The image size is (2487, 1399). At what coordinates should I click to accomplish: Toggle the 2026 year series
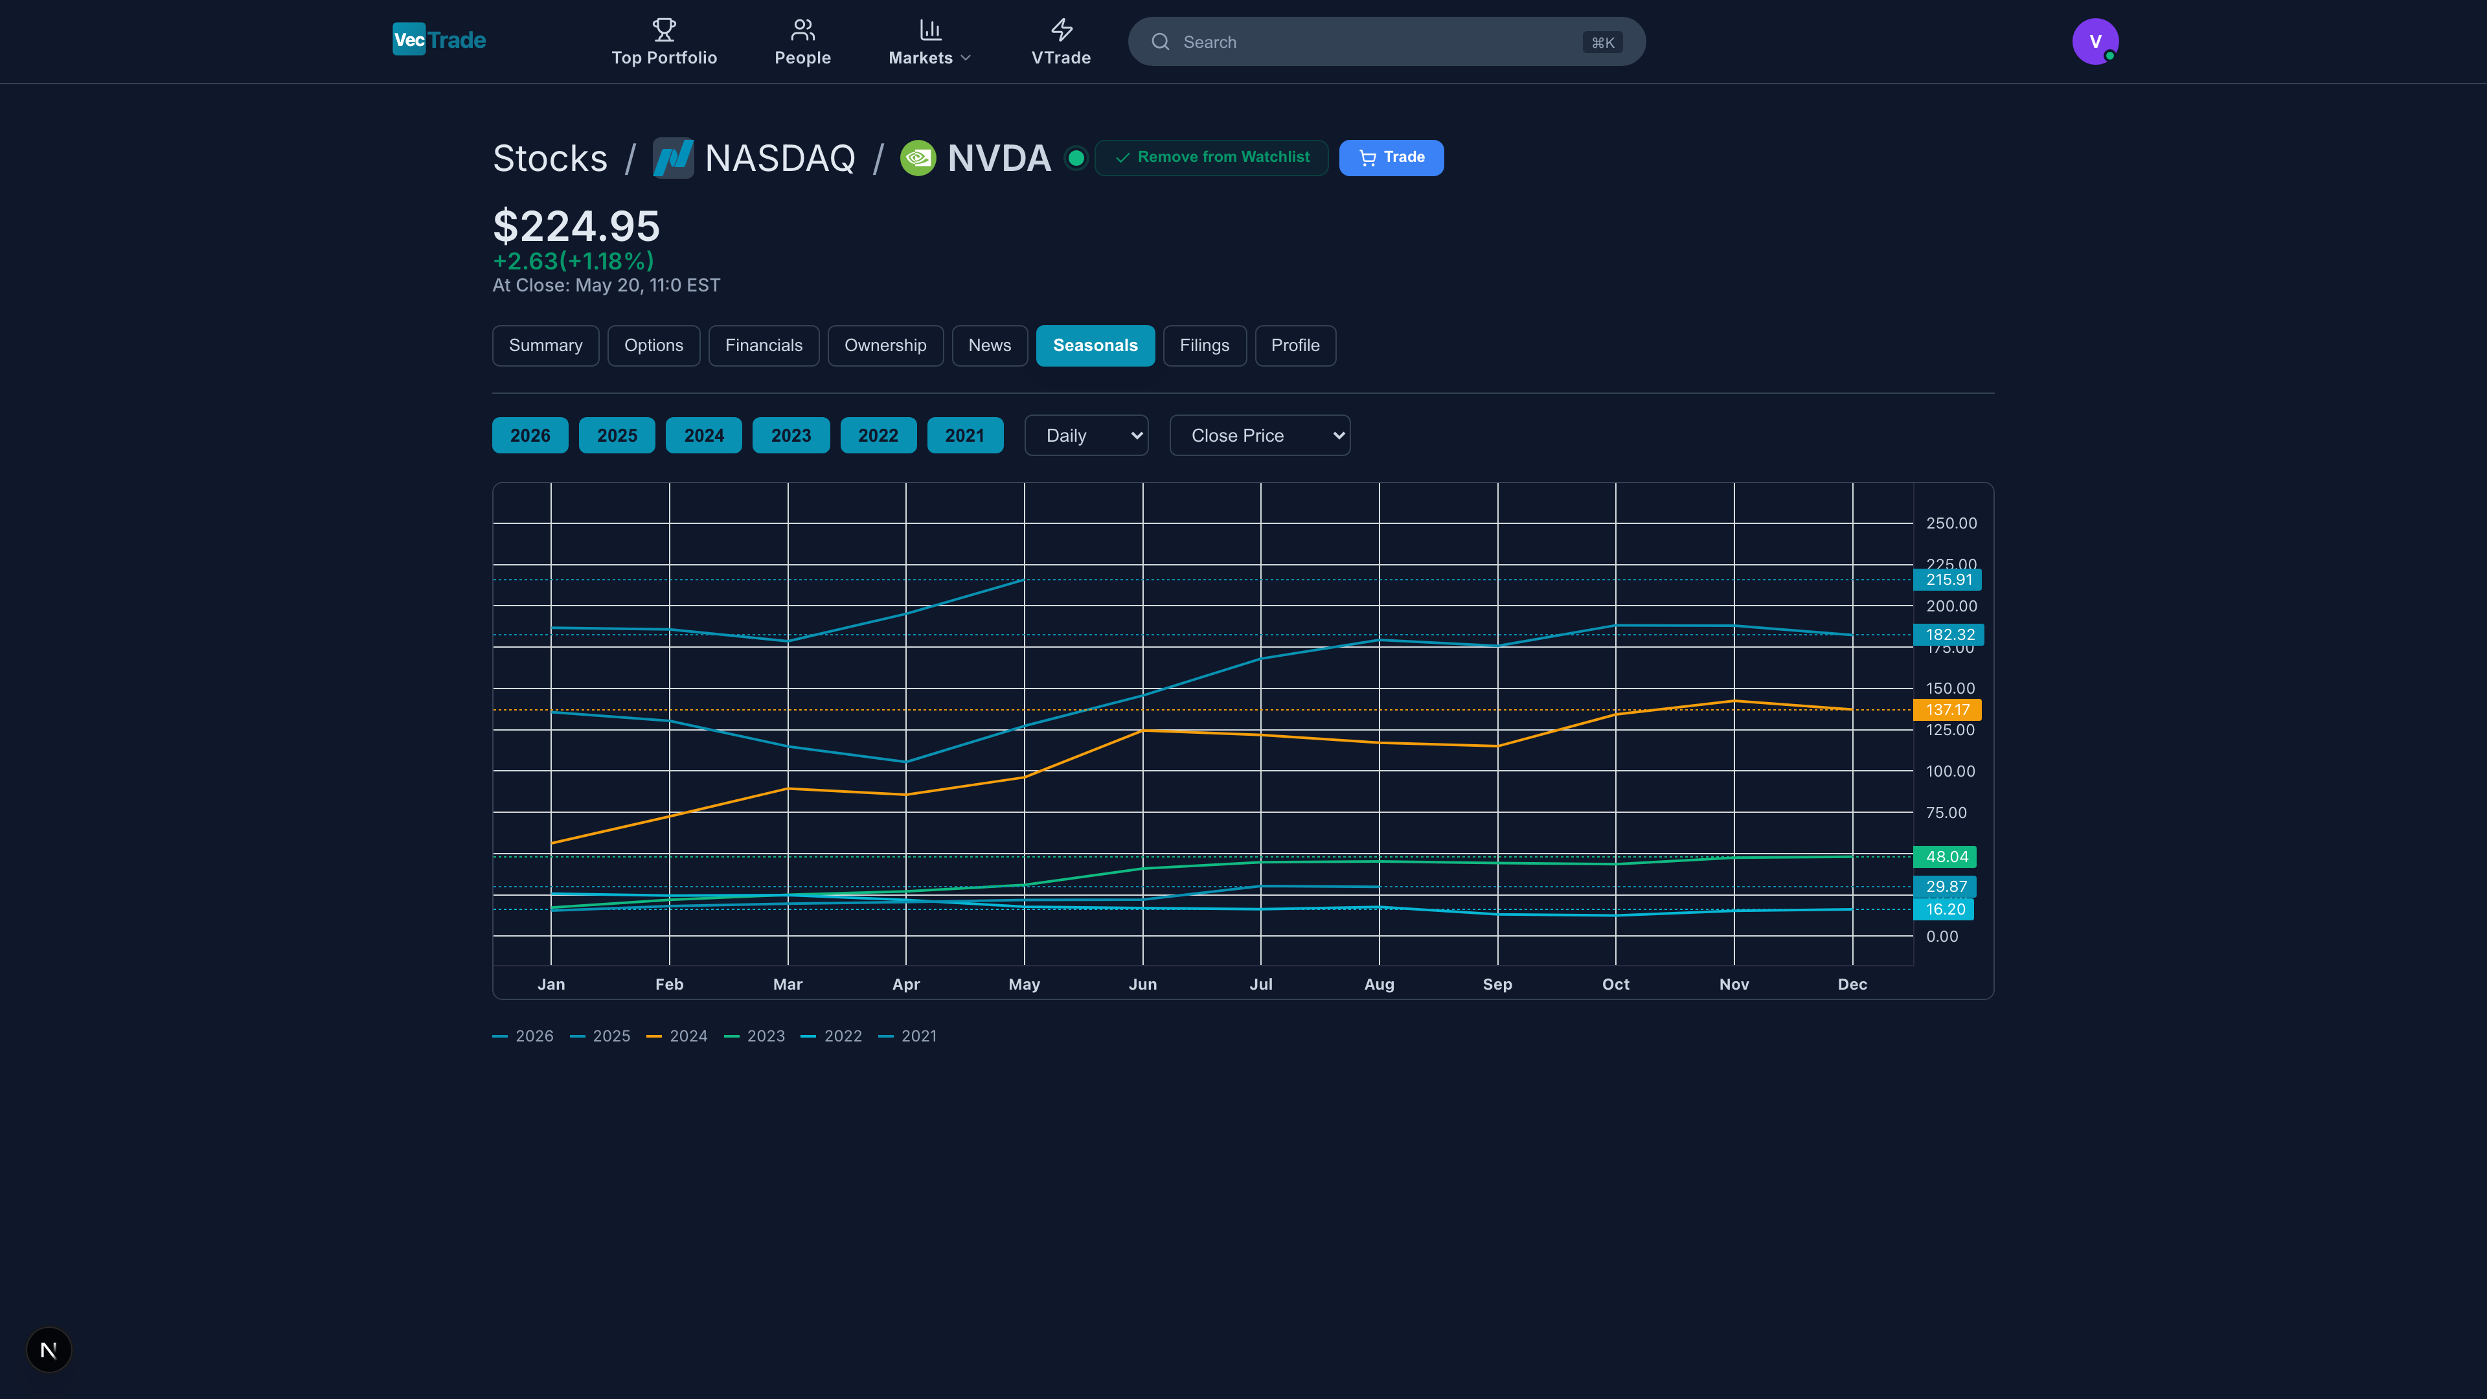click(530, 435)
